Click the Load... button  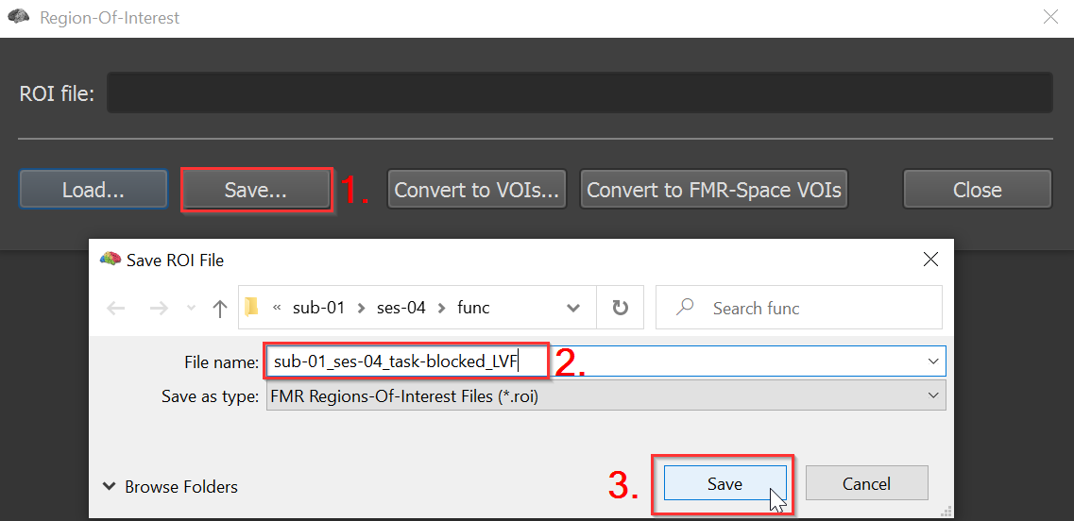point(94,189)
